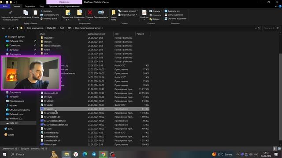Image resolution: width=282 pixels, height=158 pixels.
Task: Open the recent locations dropdown arrow
Action: [13, 28]
